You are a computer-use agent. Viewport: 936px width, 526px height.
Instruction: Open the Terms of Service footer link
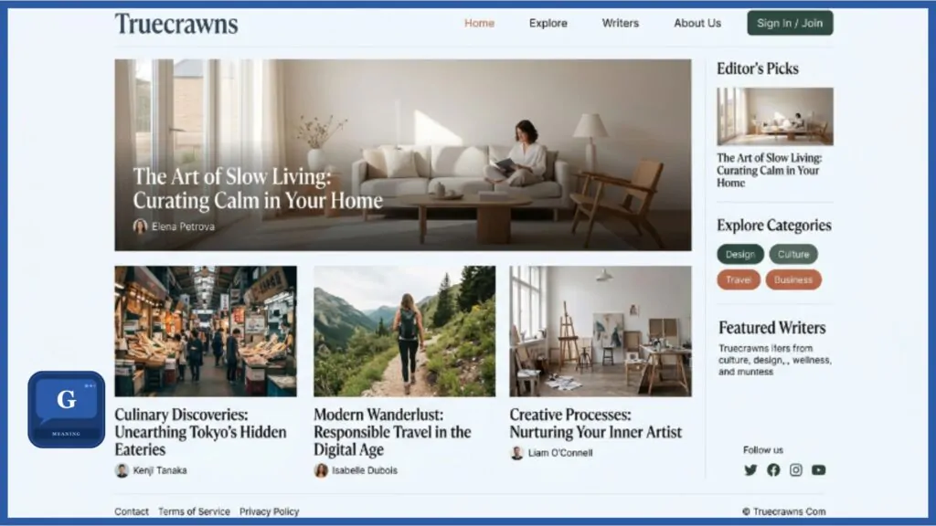[194, 511]
